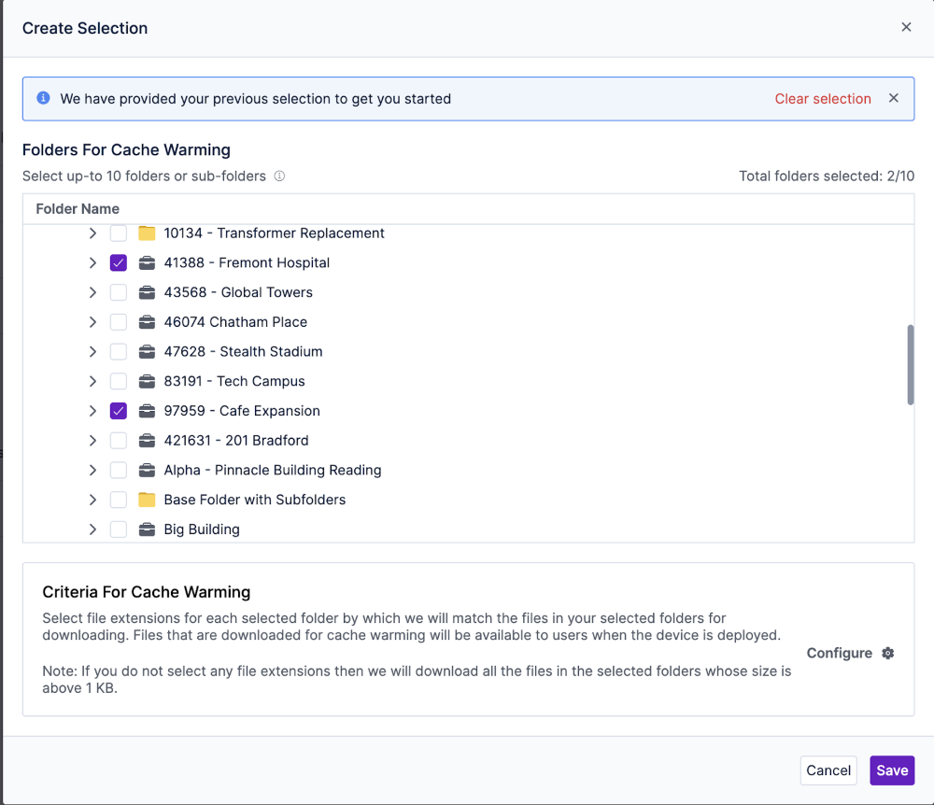Uncheck the 41388 - Fremont Hospital folder

click(118, 262)
